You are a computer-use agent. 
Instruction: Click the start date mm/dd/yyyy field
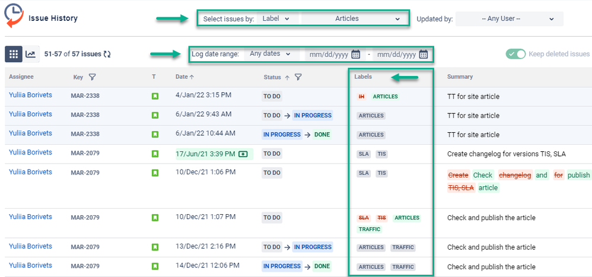329,55
